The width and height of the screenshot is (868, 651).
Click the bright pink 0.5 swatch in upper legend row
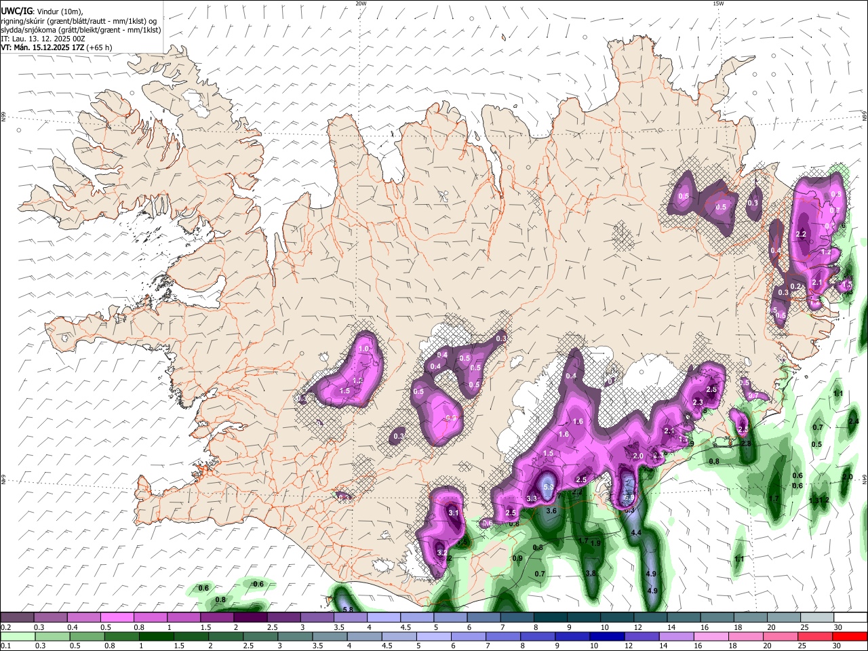(x=117, y=618)
